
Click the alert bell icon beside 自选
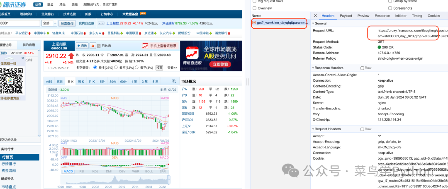[93, 46]
